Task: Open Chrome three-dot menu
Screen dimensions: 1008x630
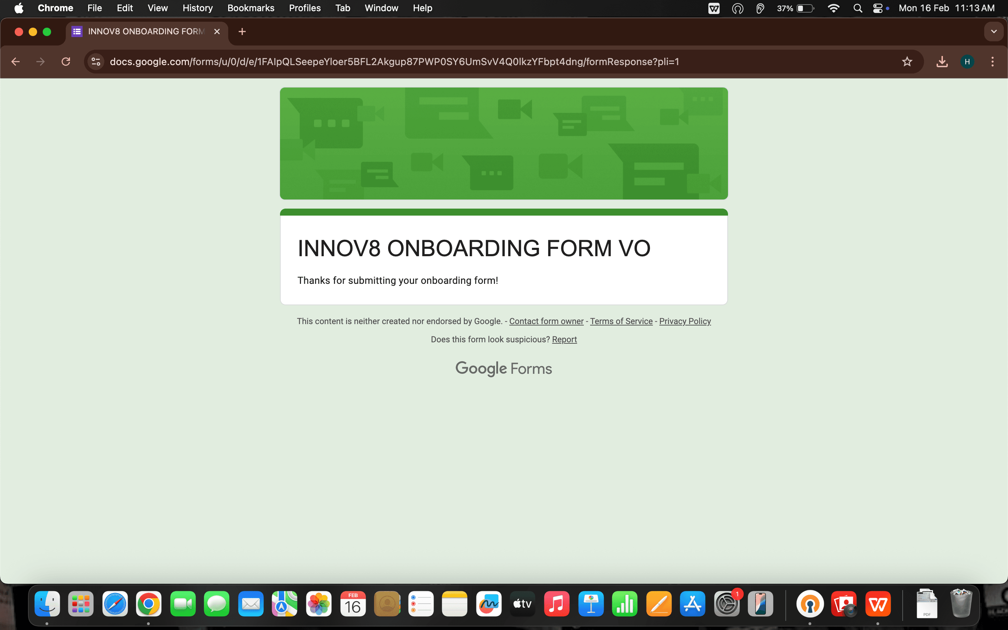Action: point(992,62)
